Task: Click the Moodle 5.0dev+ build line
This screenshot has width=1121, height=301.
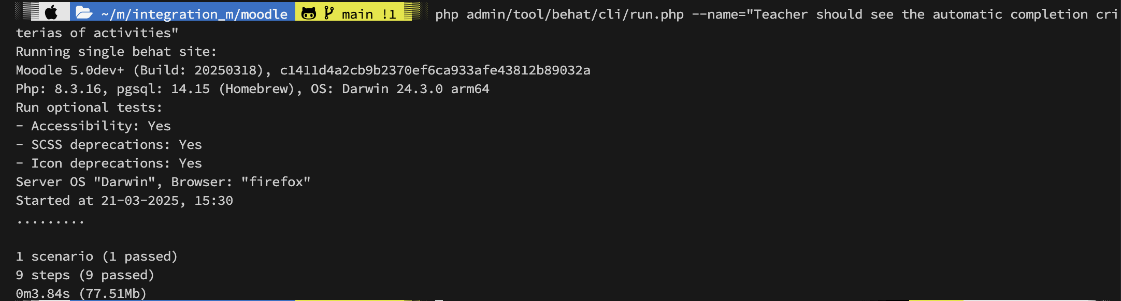Action: point(303,70)
